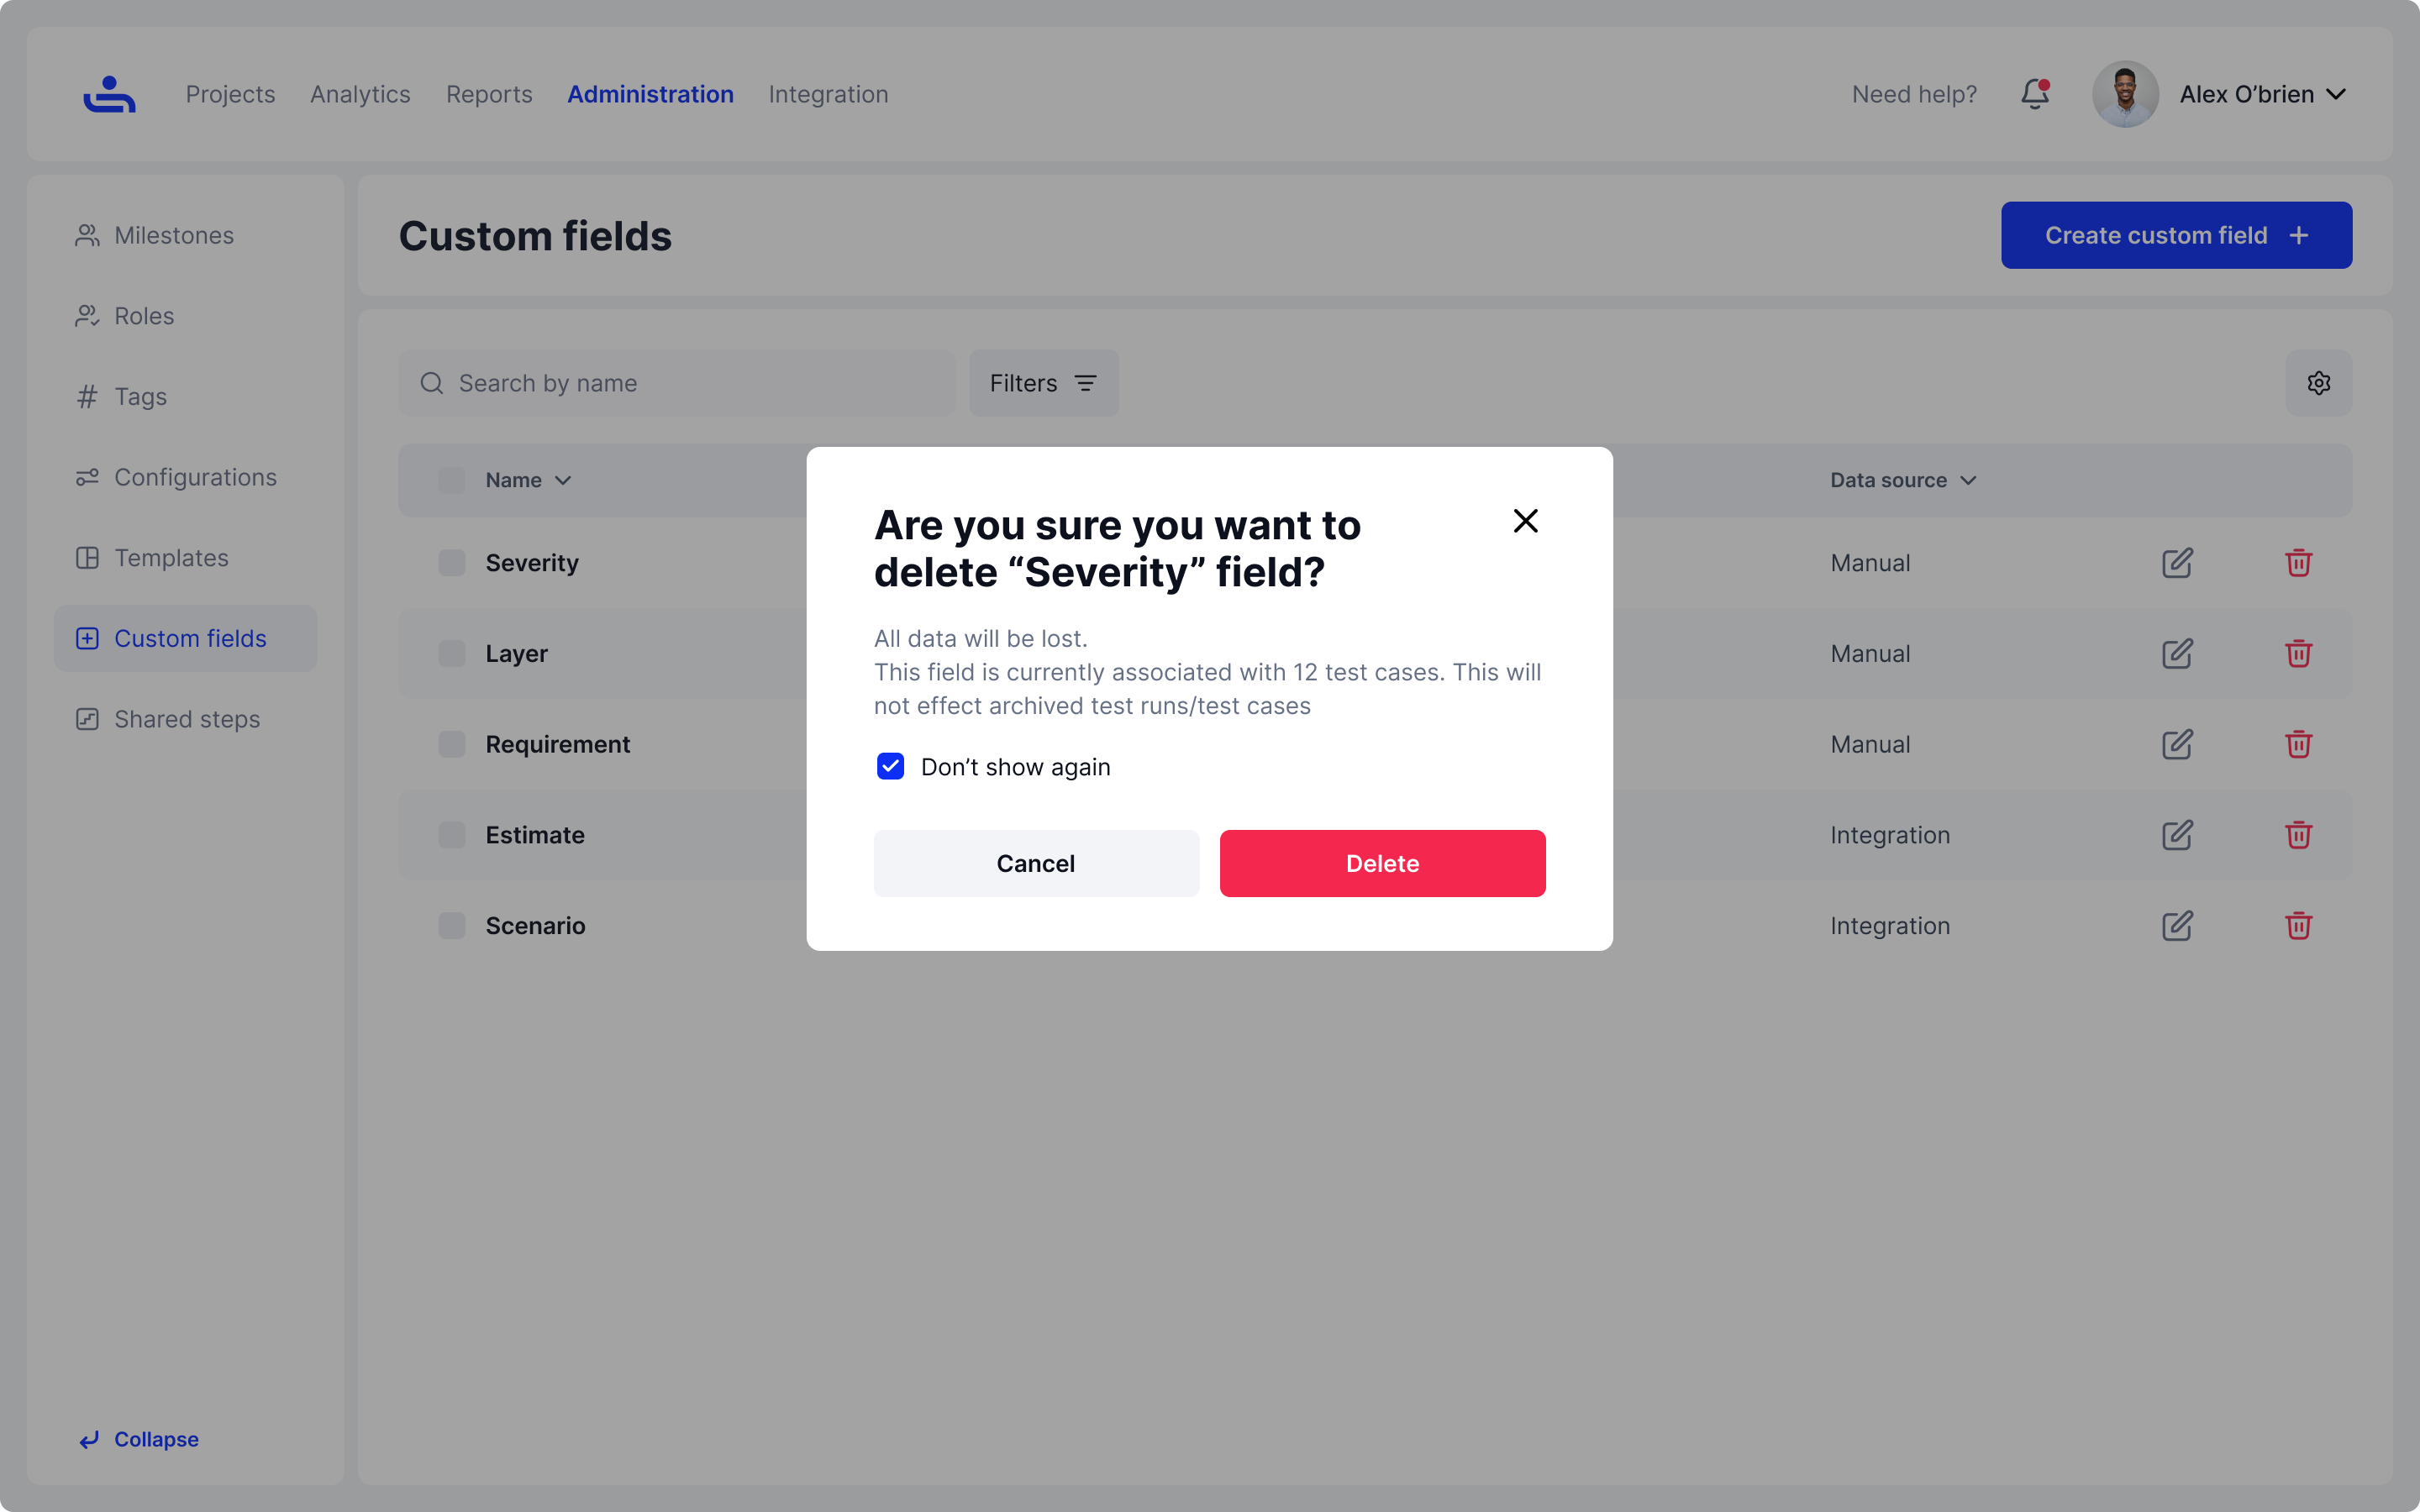Open Shared steps in sidebar
This screenshot has width=2420, height=1512.
[x=186, y=719]
